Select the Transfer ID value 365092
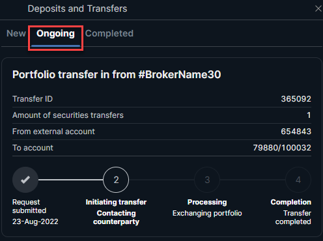Screen dimensions: 323x241 pyautogui.click(x=296, y=99)
